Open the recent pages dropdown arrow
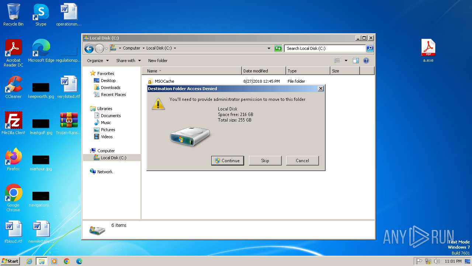Image resolution: width=472 pixels, height=266 pixels. [106, 48]
